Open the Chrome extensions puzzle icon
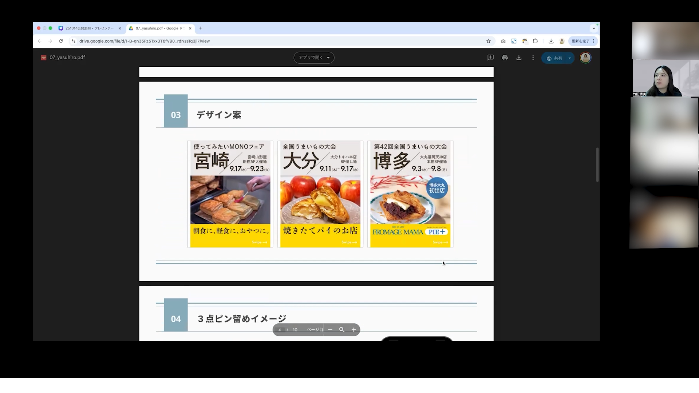Viewport: 699px width, 393px height. [x=535, y=41]
